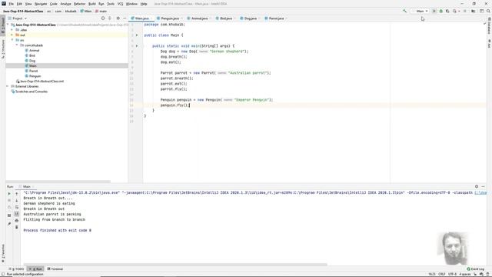The width and height of the screenshot is (492, 277).
Task: Run Main with coverage icon
Action: [x=447, y=11]
